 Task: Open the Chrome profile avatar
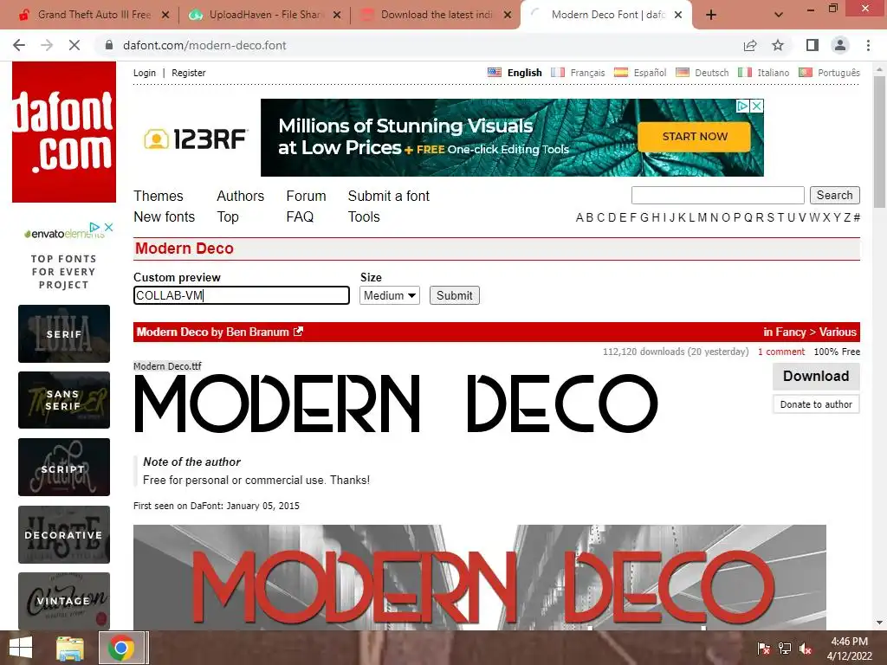[x=840, y=45]
